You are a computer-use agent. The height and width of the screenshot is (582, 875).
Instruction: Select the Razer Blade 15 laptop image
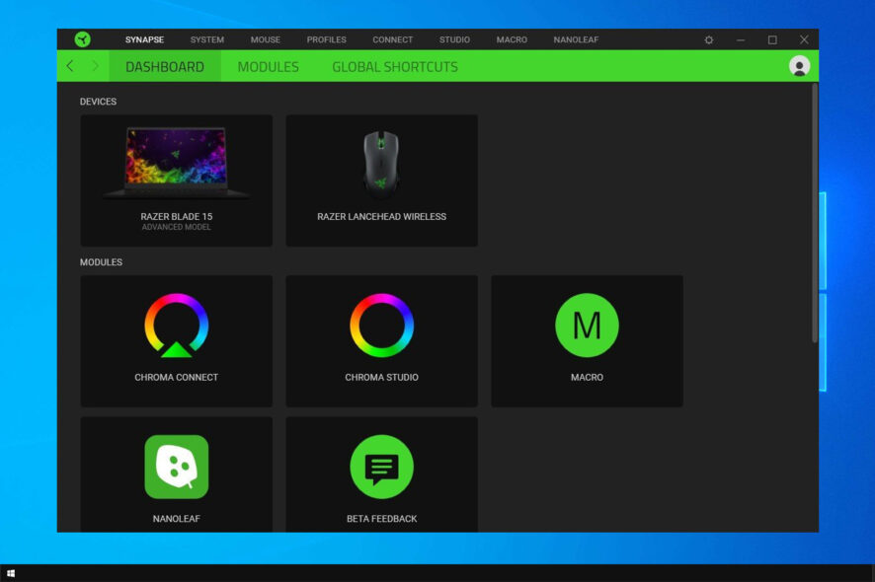(177, 163)
